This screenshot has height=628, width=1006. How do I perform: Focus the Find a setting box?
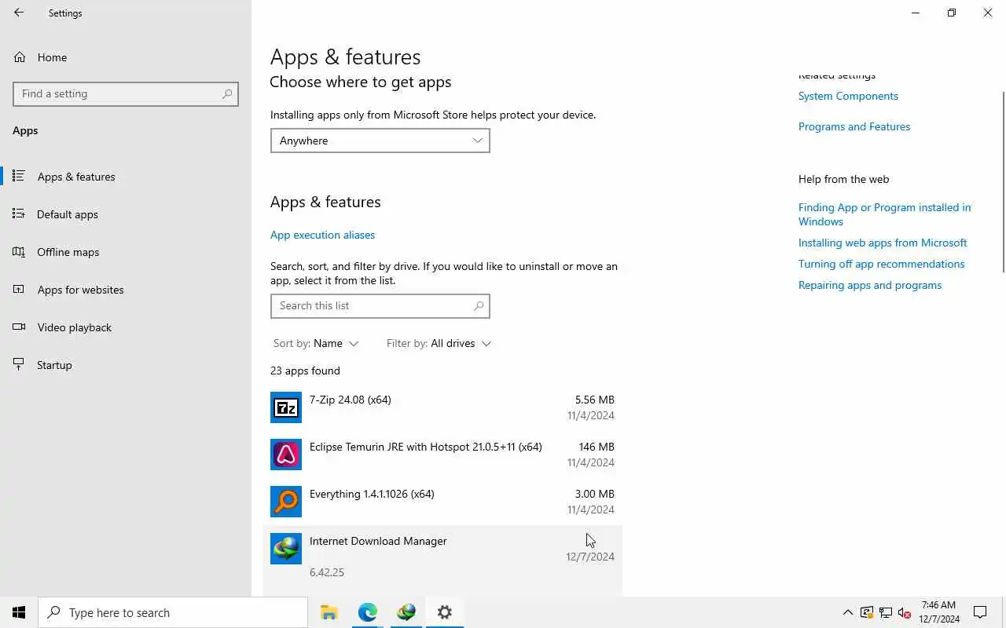click(x=126, y=93)
